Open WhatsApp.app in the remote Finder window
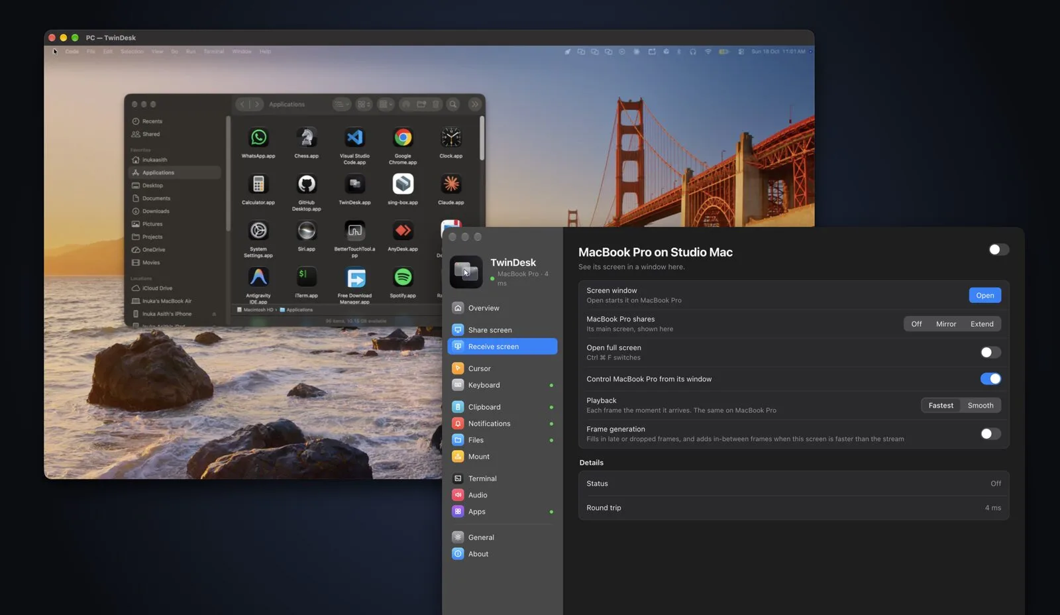The height and width of the screenshot is (615, 1060). (x=258, y=138)
